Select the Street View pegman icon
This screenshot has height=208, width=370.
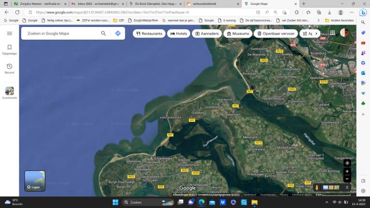coord(317,187)
